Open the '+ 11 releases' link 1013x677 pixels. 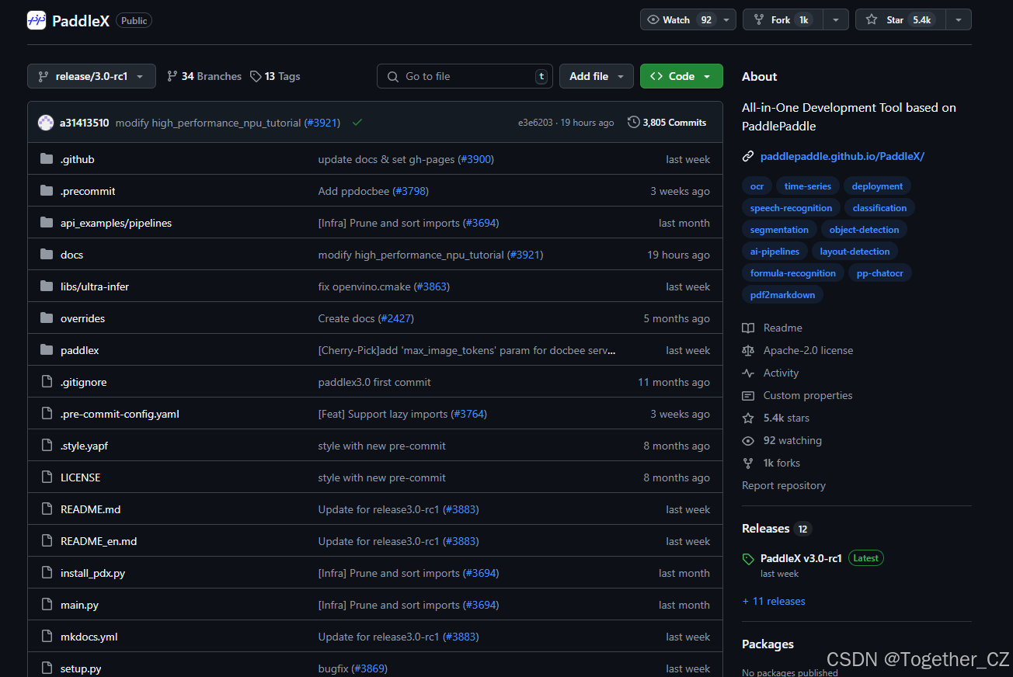774,601
